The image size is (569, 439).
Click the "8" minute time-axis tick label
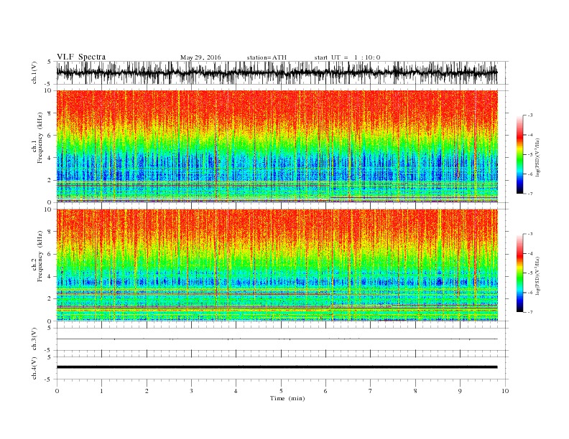415,391
